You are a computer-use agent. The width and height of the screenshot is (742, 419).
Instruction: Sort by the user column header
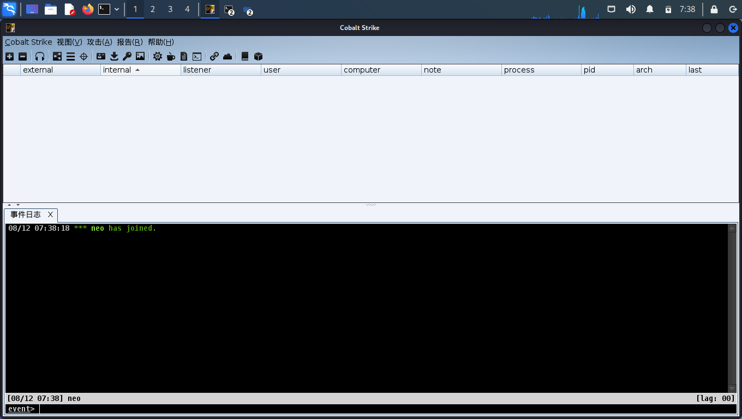click(301, 70)
